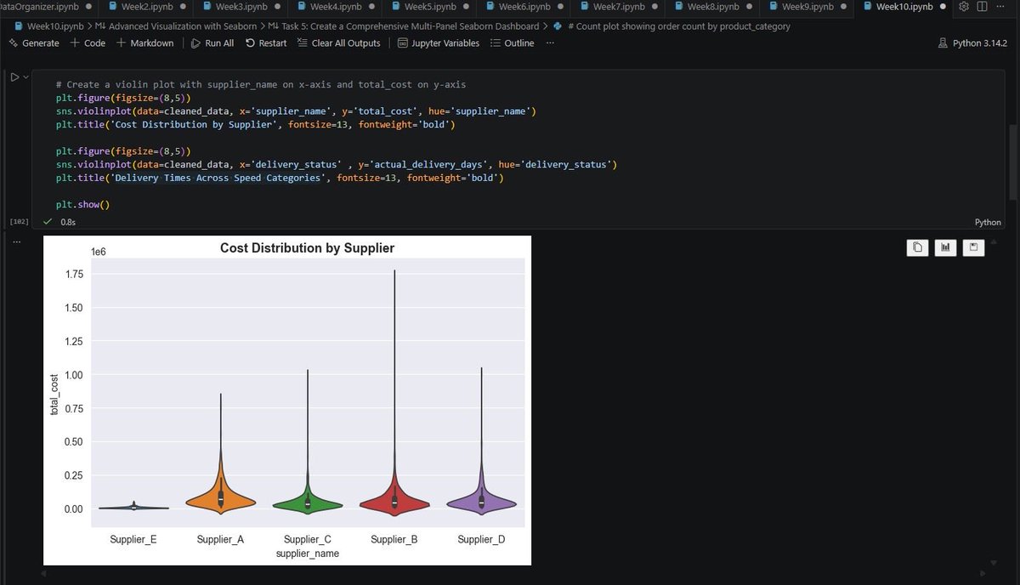Place cursor on plt.show() line

[x=83, y=204]
